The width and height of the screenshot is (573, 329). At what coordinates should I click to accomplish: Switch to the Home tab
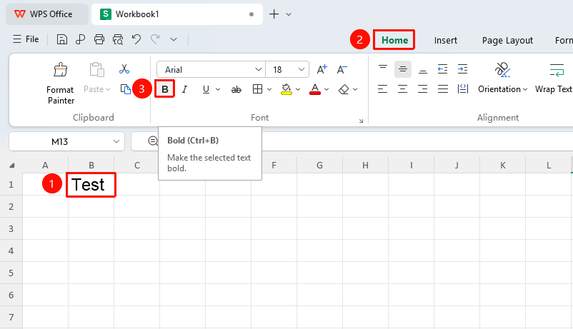click(394, 40)
